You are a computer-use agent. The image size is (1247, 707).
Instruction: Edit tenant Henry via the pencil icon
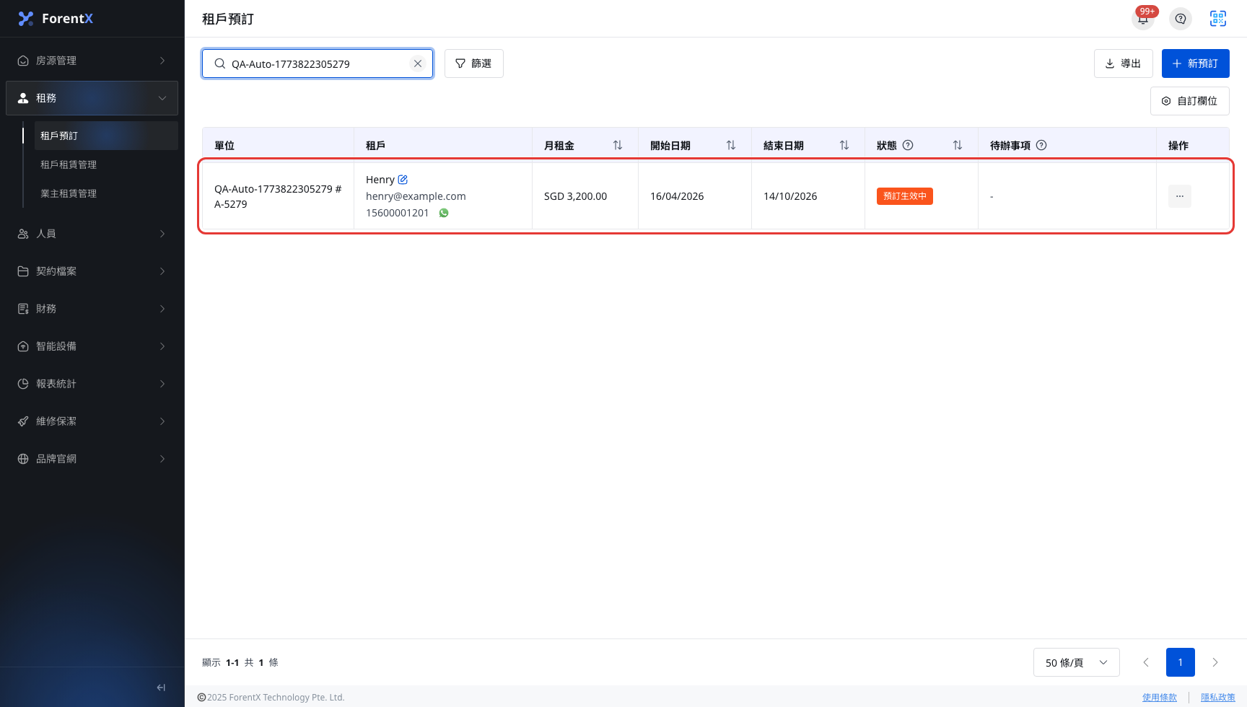point(403,180)
